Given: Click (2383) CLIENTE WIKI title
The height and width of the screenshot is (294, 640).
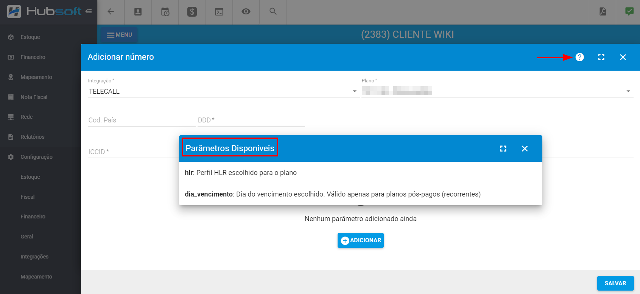Looking at the screenshot, I should [407, 34].
